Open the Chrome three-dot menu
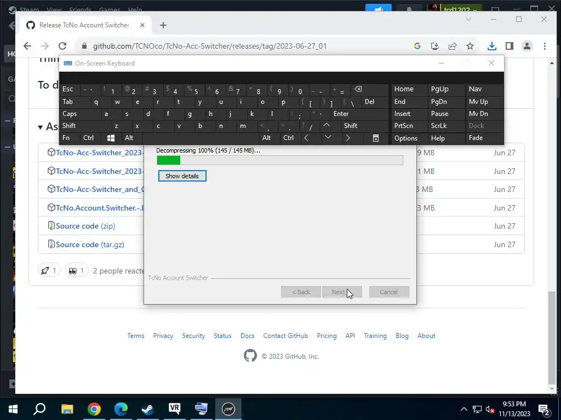 tap(545, 46)
